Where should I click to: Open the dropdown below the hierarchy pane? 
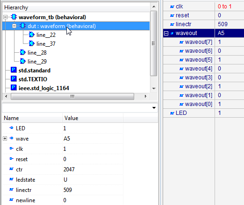coord(154,108)
